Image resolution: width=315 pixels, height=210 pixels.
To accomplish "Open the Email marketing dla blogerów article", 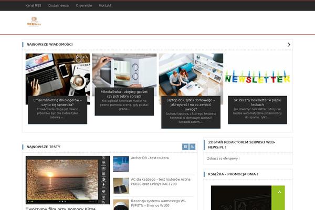I will click(56, 102).
